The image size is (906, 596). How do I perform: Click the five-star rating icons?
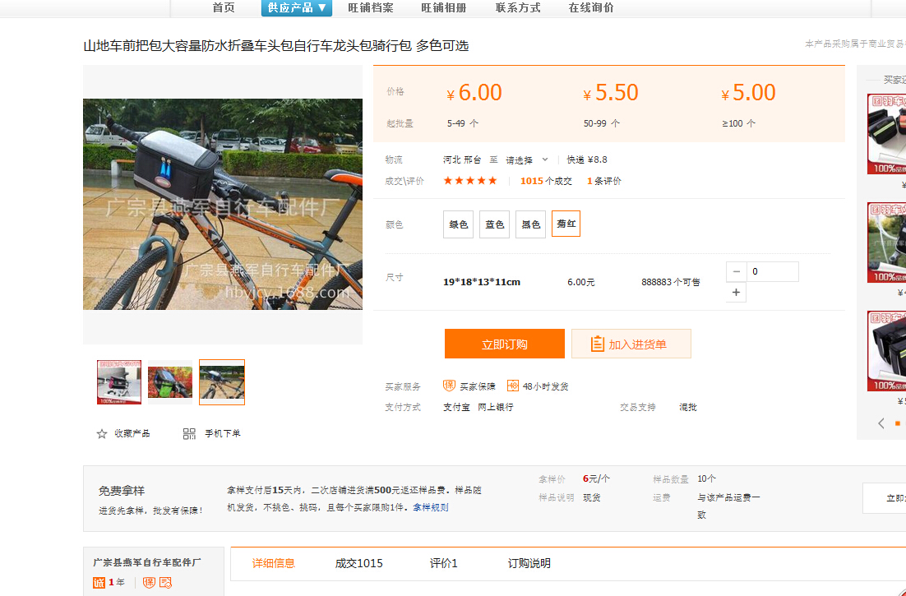point(470,181)
